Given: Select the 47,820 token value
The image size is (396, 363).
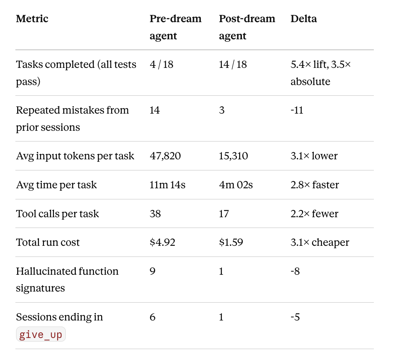Looking at the screenshot, I should point(165,156).
